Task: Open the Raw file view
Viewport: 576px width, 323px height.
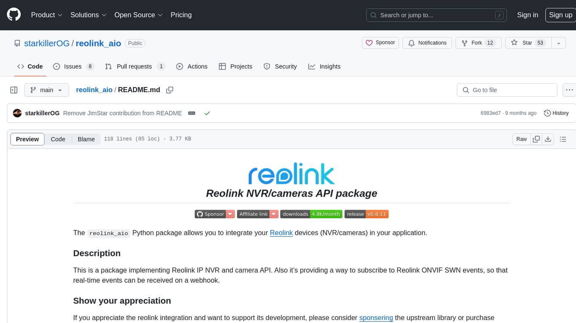Action: click(521, 139)
